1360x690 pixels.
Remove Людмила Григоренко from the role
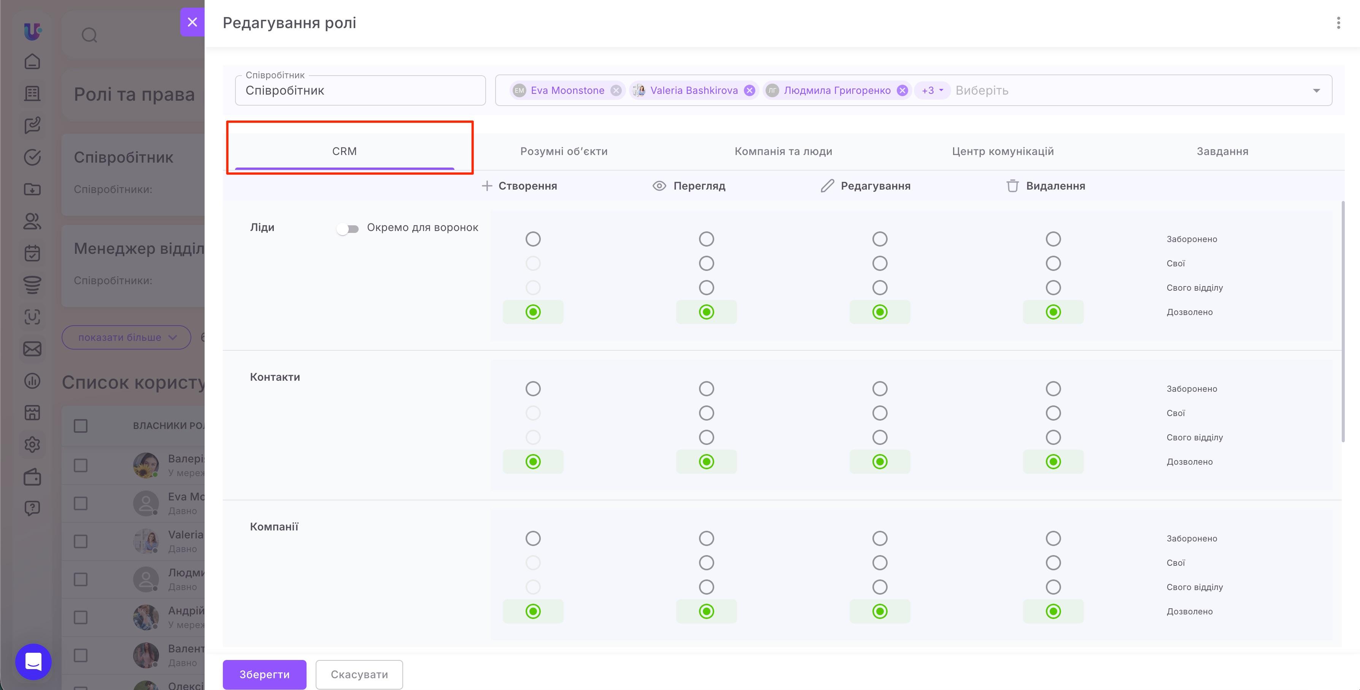pos(902,91)
